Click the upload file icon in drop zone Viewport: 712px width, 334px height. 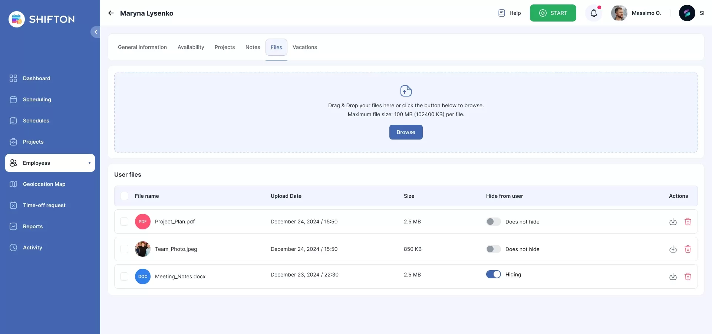pos(406,91)
